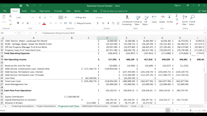Increase decimal places
Screen dimensions: 207x116
coord(113,23)
